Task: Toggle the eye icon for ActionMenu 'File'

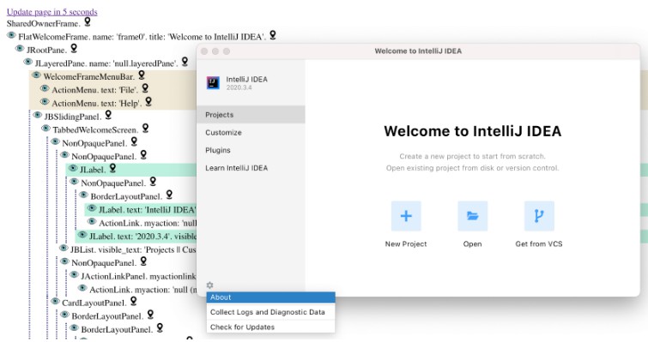Action: click(45, 88)
